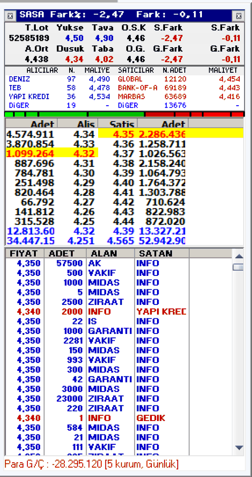Select the SASA title bar text
252x477 pixels.
point(111,15)
